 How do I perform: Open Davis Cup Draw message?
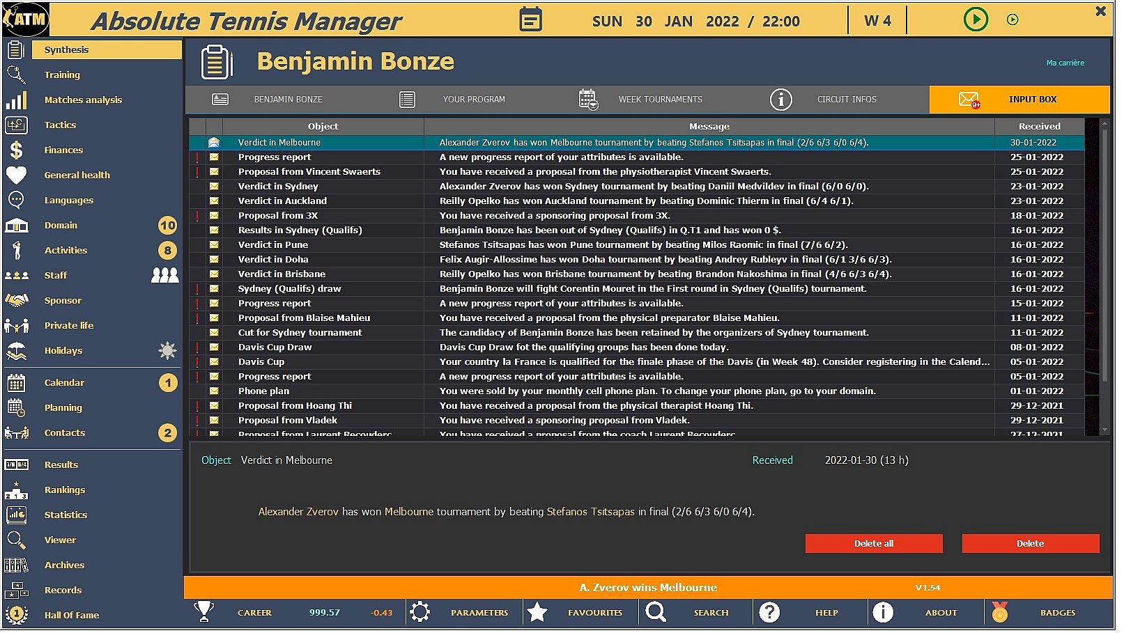(637, 347)
